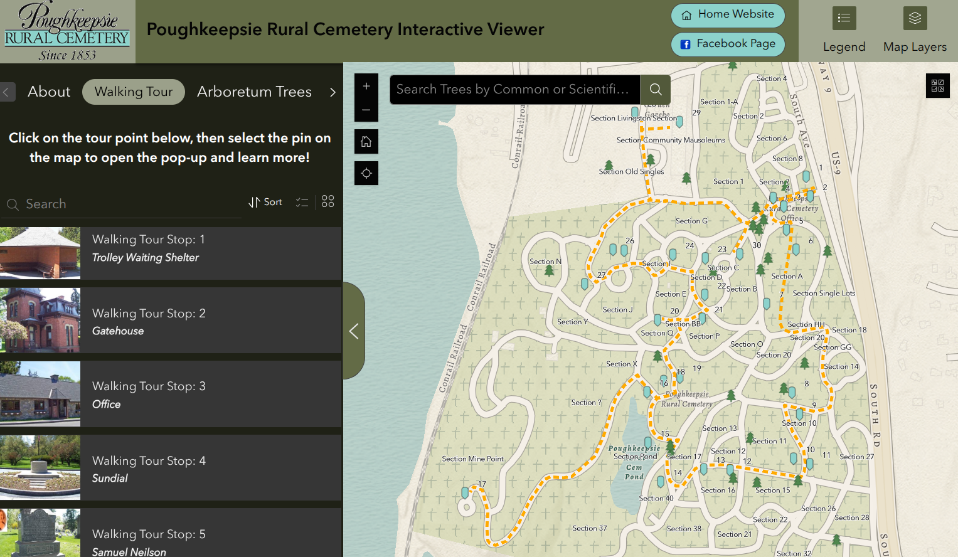
Task: Switch list to card grid view
Action: (327, 201)
